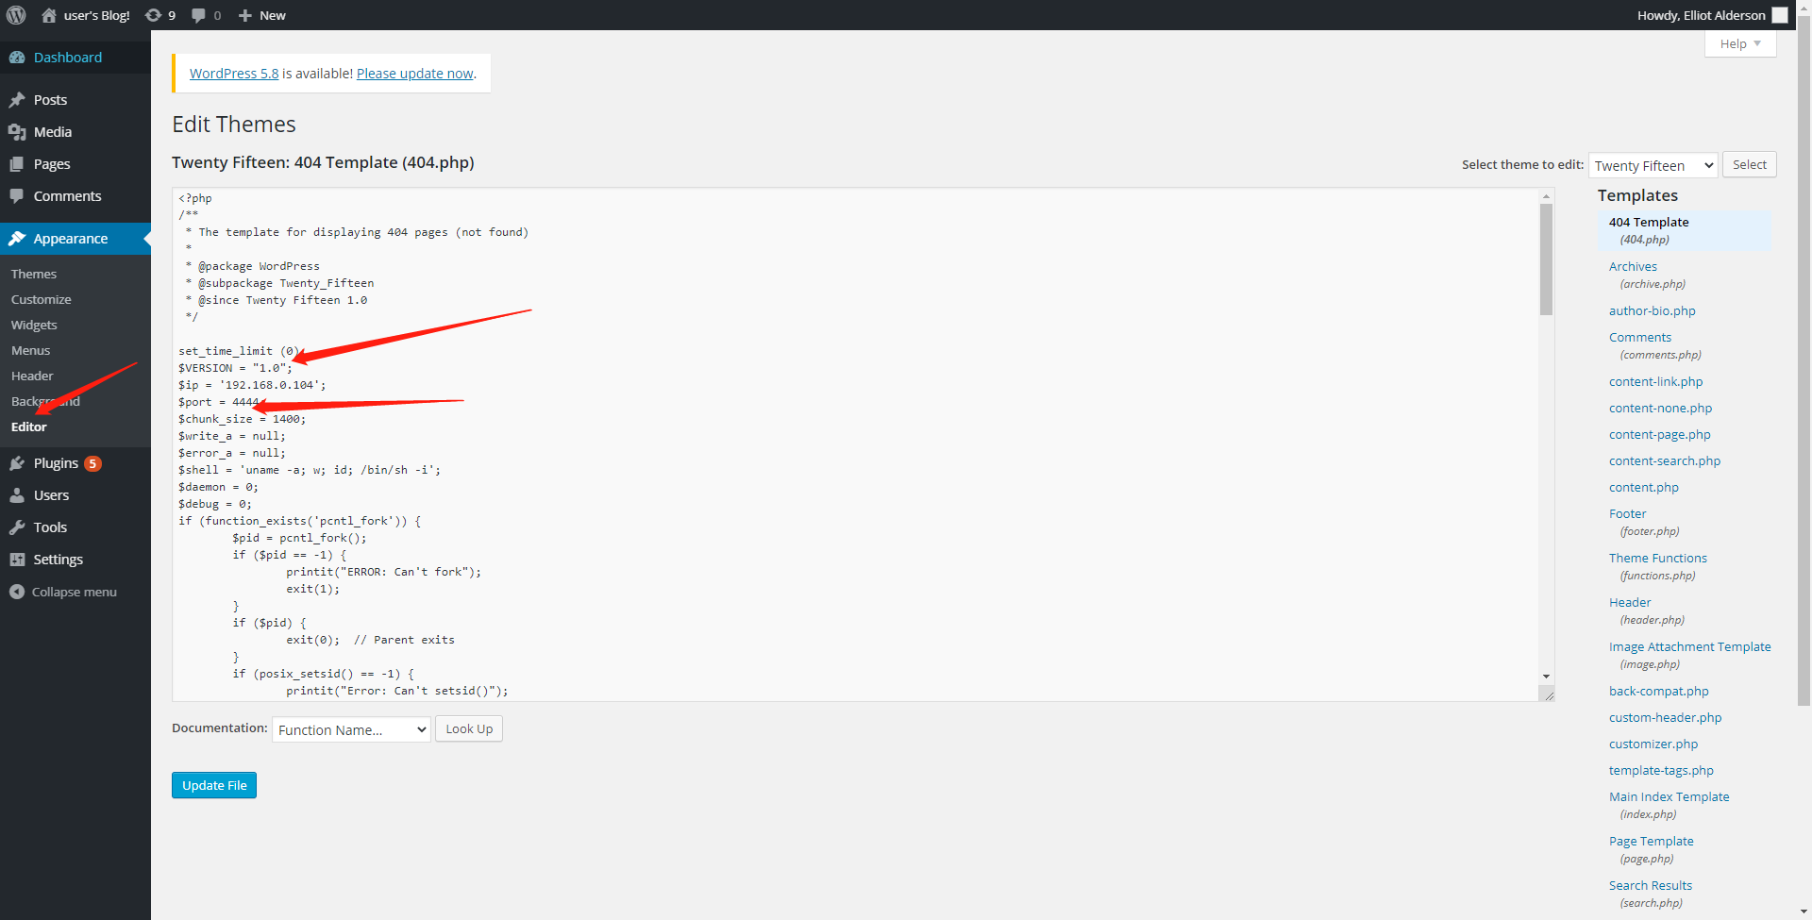Open the Search Results template
The height and width of the screenshot is (920, 1812).
point(1651,886)
